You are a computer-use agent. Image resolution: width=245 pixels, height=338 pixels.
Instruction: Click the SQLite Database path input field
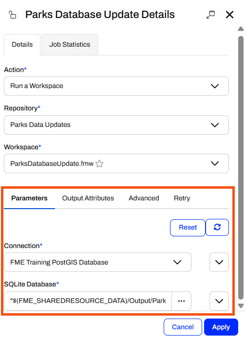(88, 301)
